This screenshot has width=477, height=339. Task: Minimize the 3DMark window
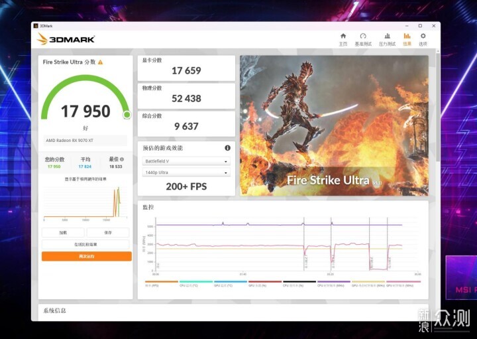(x=407, y=26)
